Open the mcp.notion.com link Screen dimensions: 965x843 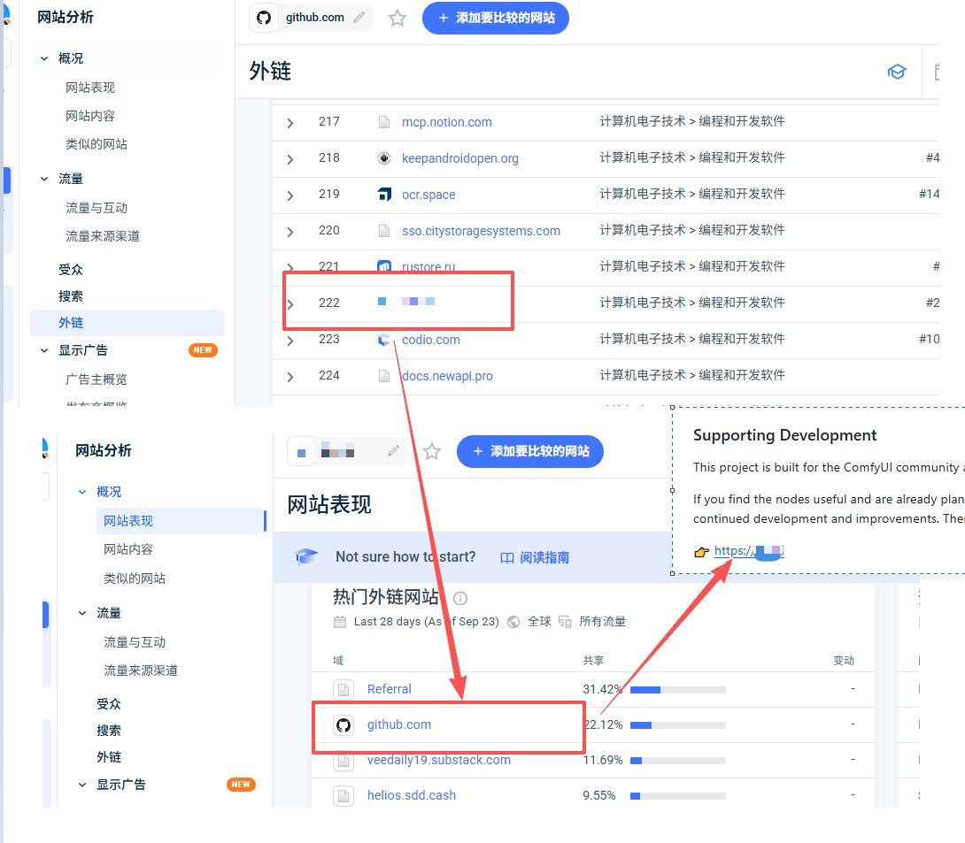[x=447, y=122]
